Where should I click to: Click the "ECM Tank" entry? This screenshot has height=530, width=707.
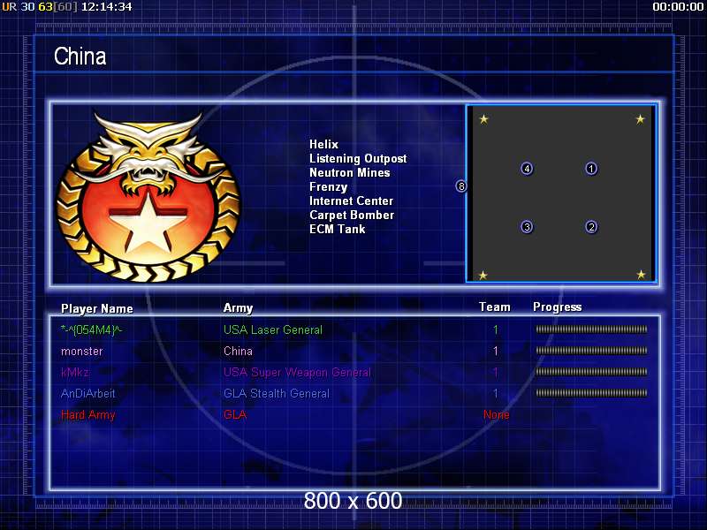(x=338, y=229)
